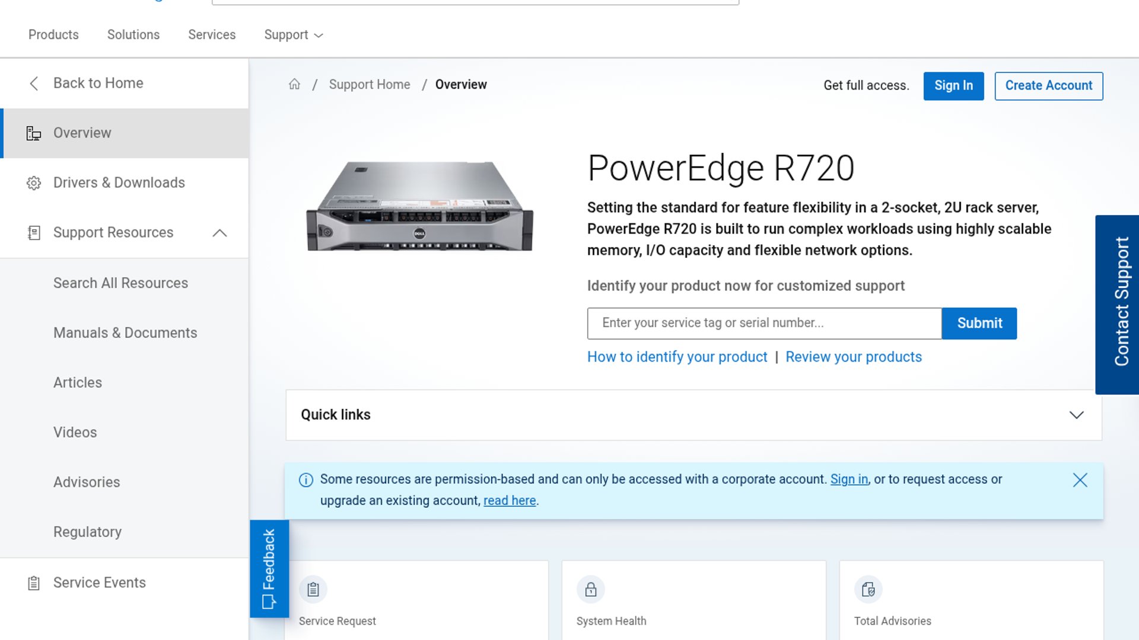Click the System Health lock icon
1139x640 pixels.
(x=591, y=590)
